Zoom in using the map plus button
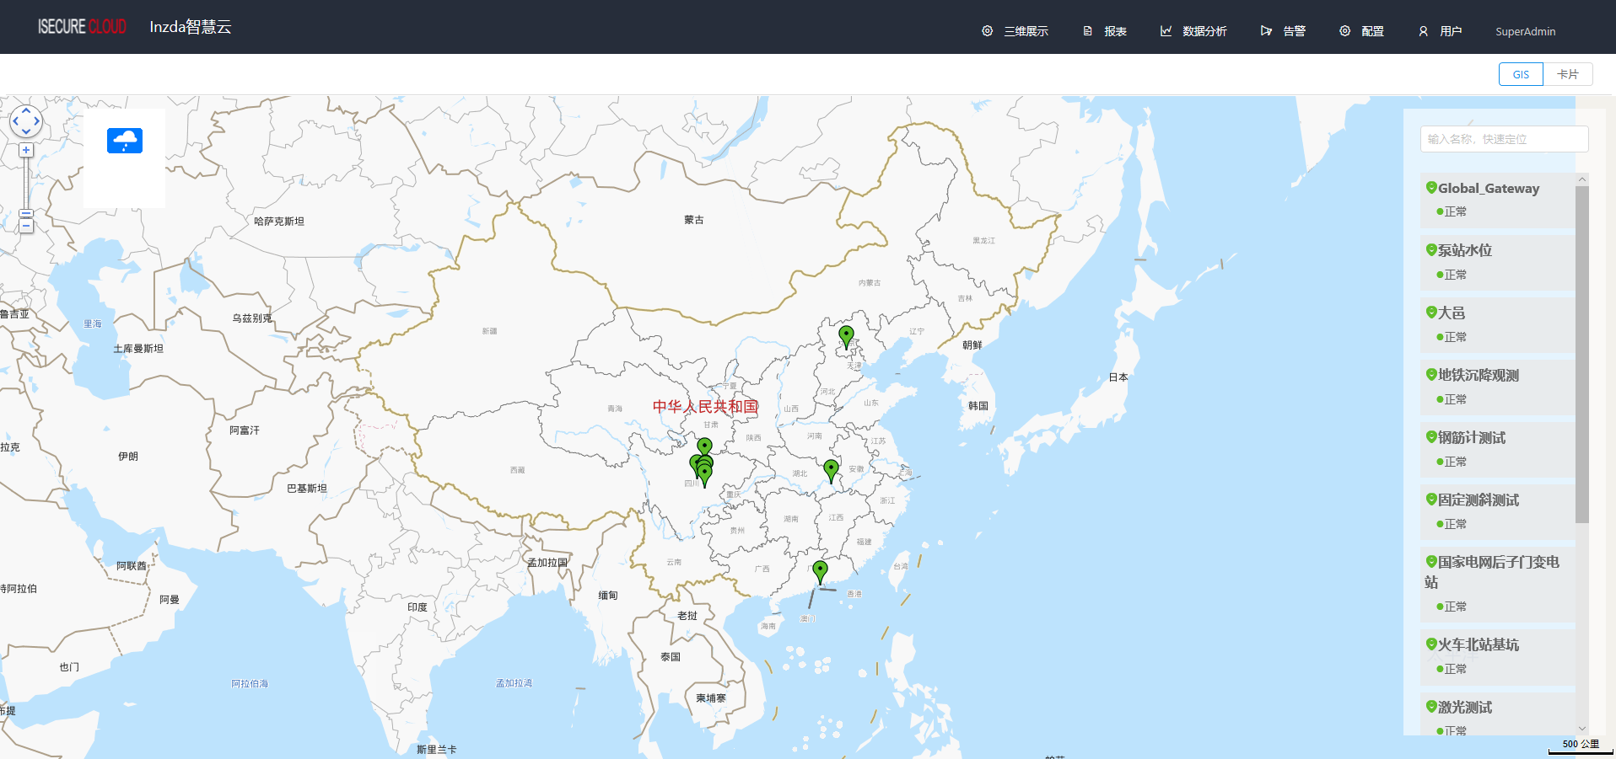Image resolution: width=1616 pixels, height=759 pixels. click(26, 150)
